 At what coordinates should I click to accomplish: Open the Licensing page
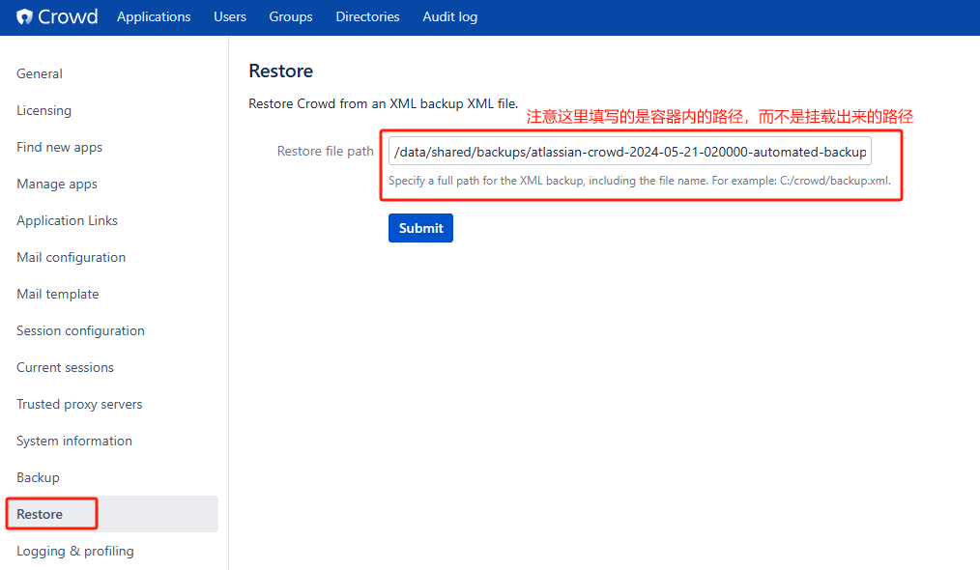[x=43, y=111]
